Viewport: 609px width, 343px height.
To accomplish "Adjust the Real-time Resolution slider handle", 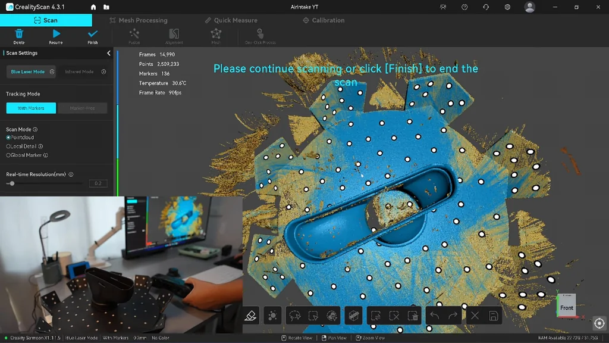I will pyautogui.click(x=12, y=183).
